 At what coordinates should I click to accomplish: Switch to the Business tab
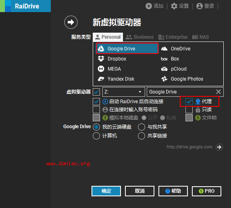[139, 37]
